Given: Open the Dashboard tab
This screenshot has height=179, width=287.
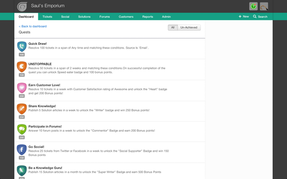Looking at the screenshot, I should pos(26,17).
